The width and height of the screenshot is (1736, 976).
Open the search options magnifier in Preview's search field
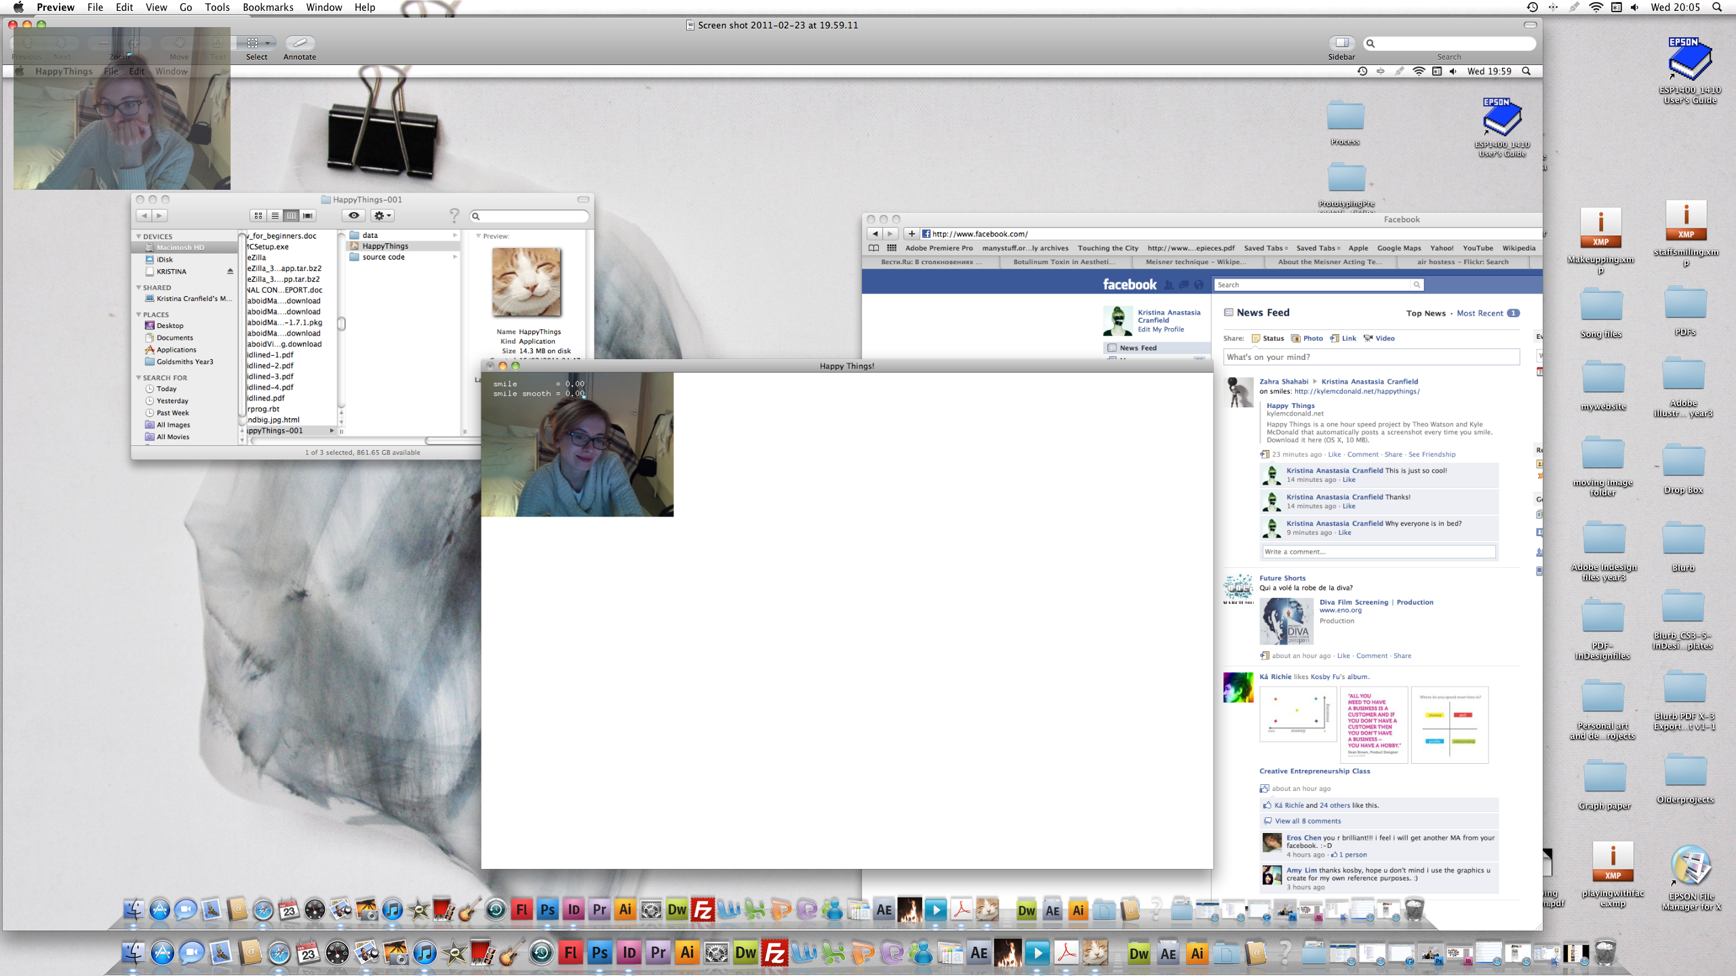pyautogui.click(x=1370, y=43)
